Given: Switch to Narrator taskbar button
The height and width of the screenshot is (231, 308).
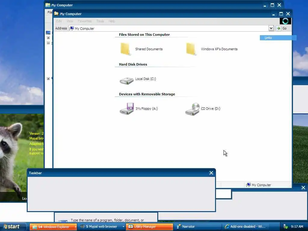Looking at the screenshot, I should click(197, 227).
